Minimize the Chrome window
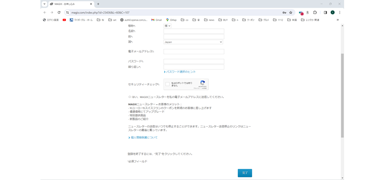This screenshot has height=180, width=385. (x=321, y=4)
